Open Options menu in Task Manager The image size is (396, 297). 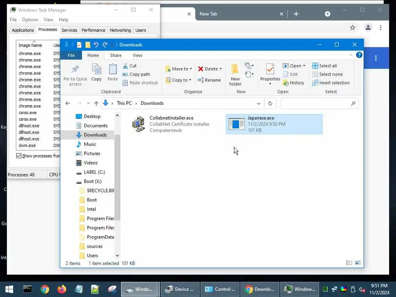(x=30, y=20)
